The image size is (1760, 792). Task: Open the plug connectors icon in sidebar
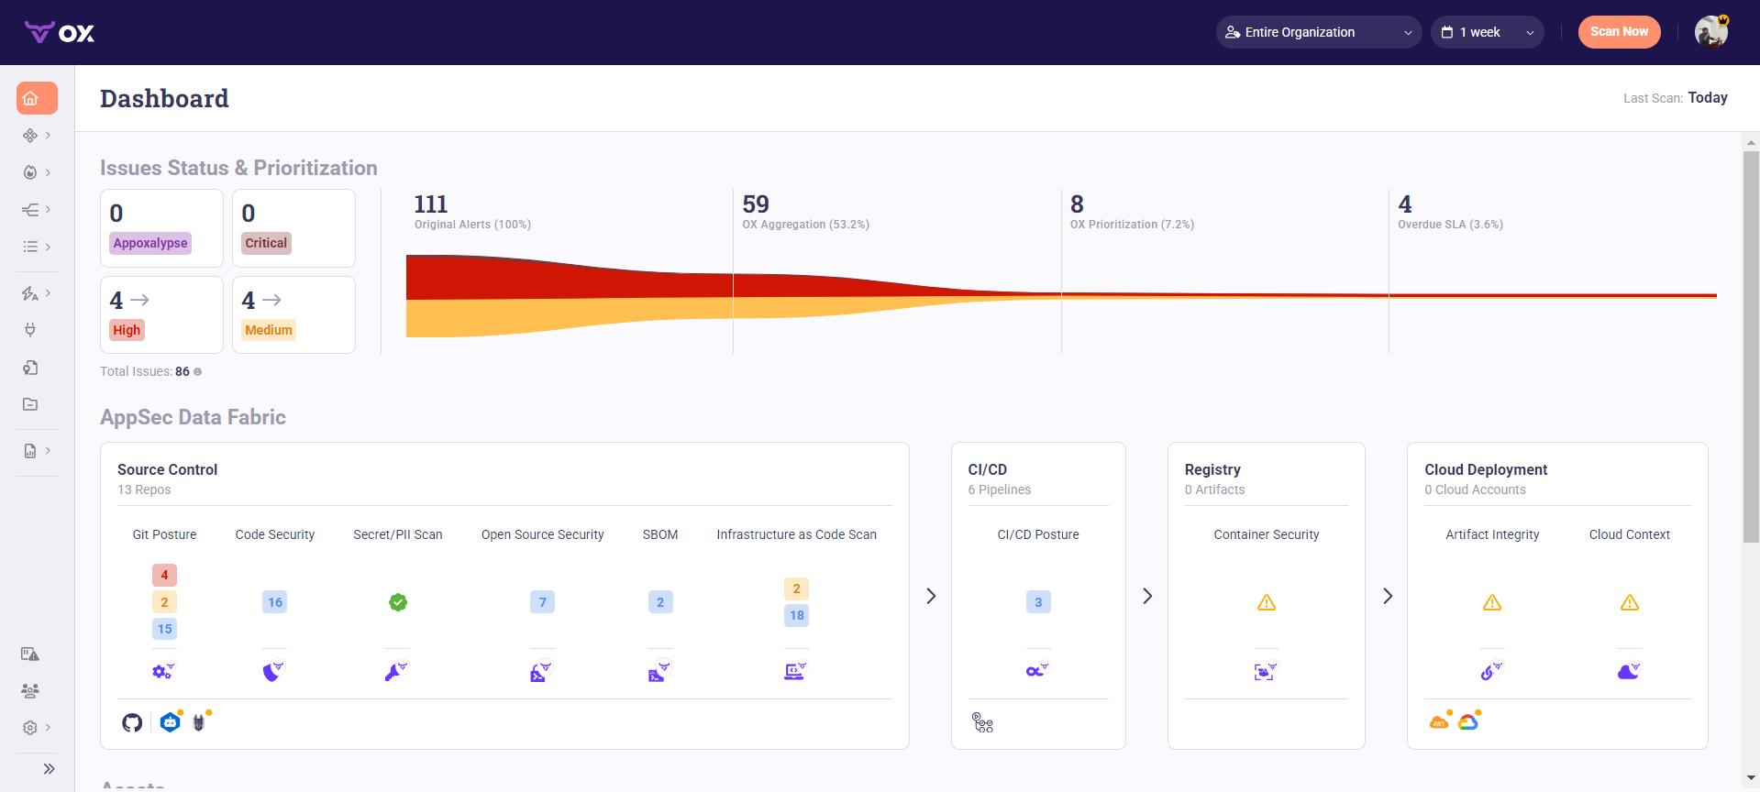point(30,330)
